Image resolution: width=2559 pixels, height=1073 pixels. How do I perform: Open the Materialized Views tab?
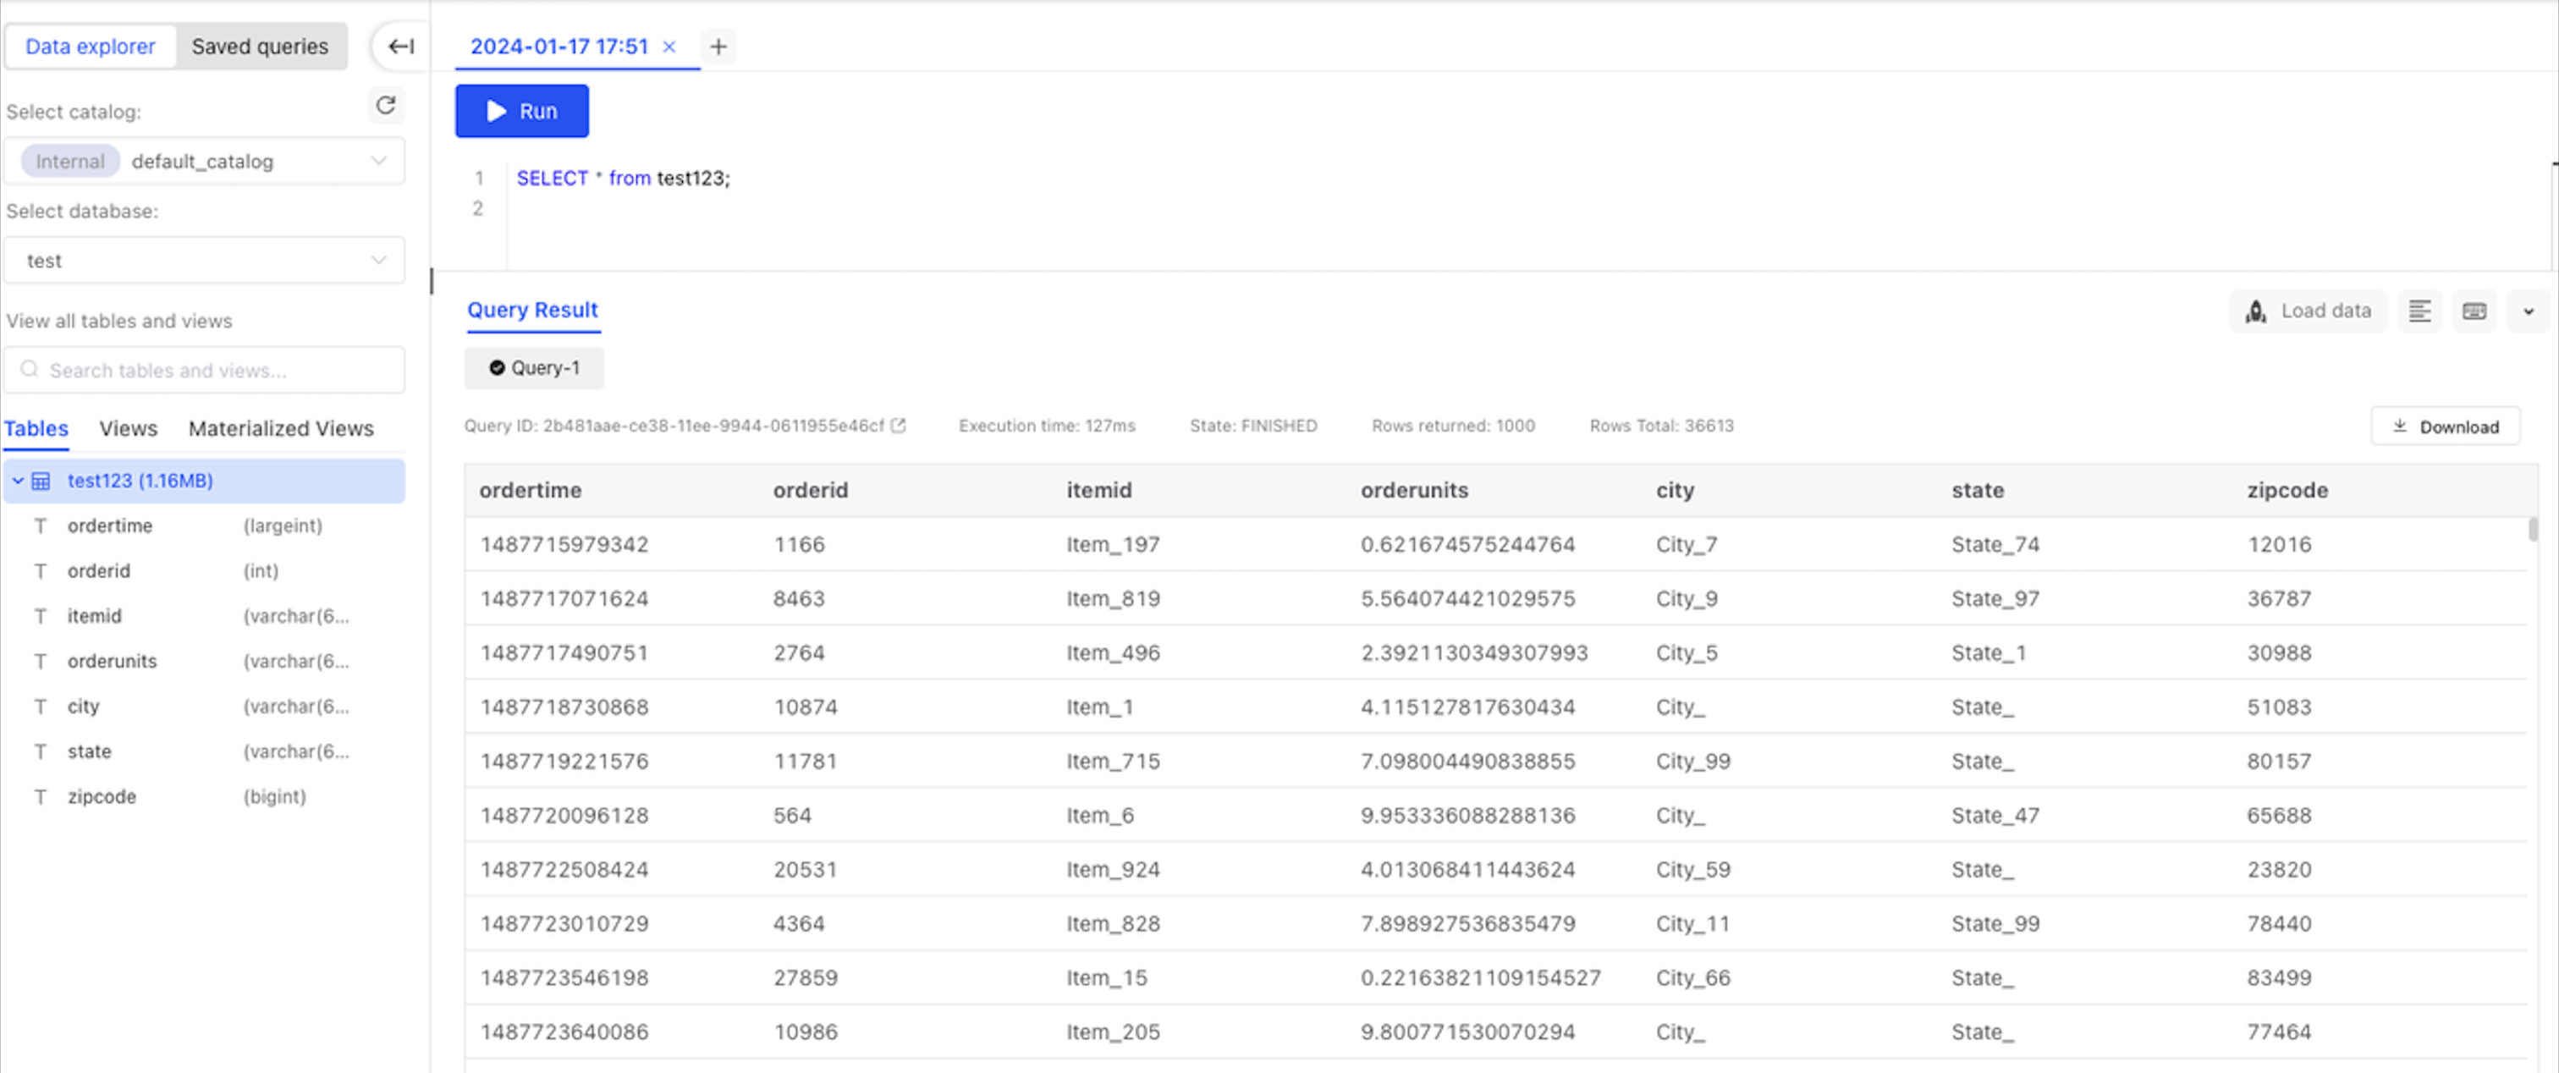click(281, 428)
